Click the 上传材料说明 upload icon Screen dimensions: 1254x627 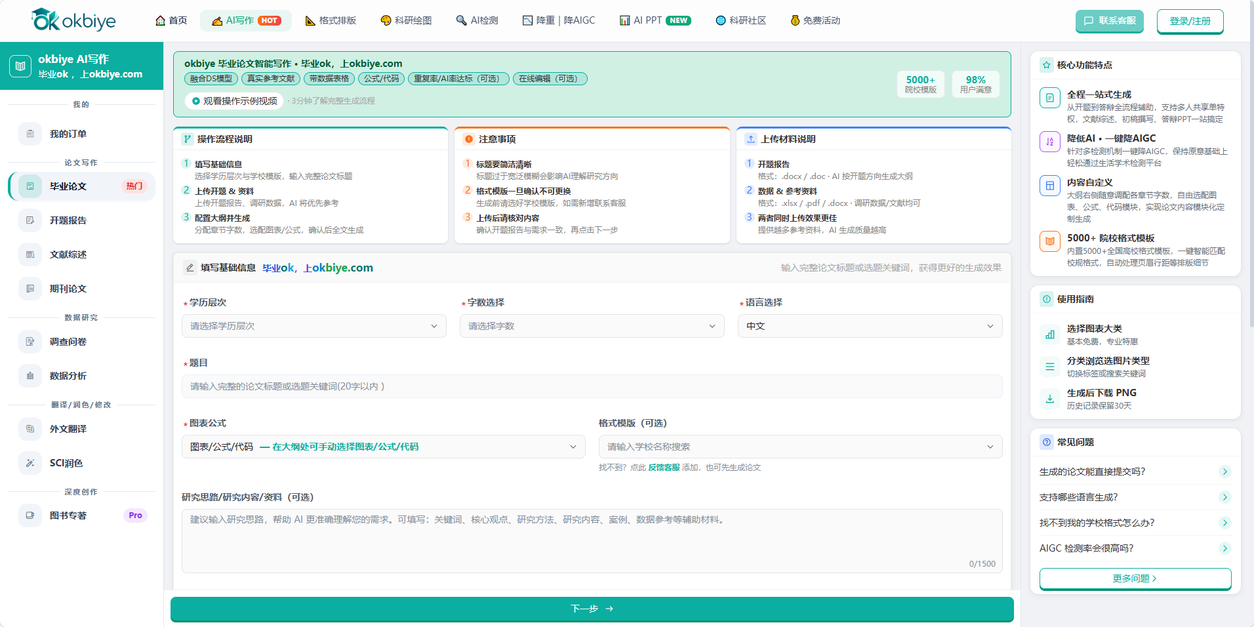click(x=751, y=139)
